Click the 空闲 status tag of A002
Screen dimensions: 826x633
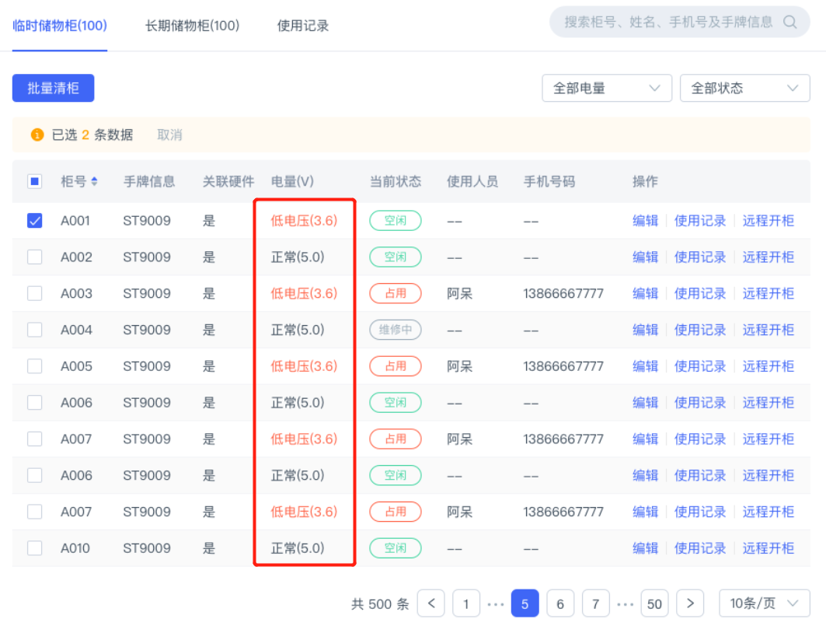click(x=396, y=257)
